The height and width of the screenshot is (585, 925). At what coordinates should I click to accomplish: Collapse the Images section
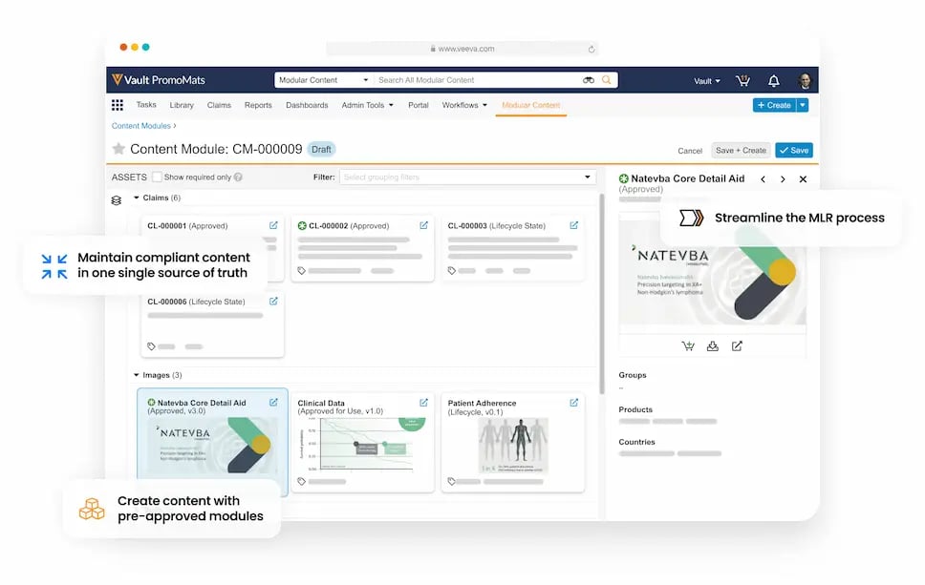[137, 375]
